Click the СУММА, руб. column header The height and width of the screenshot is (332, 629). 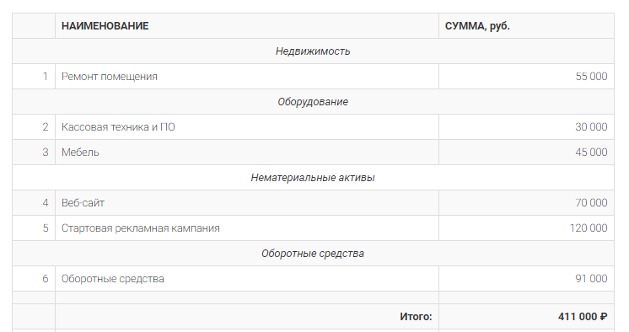click(x=477, y=26)
